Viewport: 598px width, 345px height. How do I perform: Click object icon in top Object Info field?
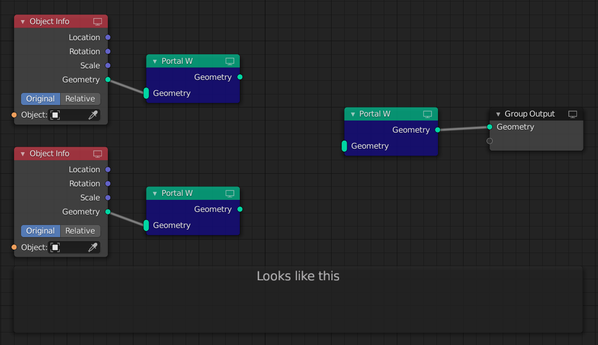pos(55,115)
